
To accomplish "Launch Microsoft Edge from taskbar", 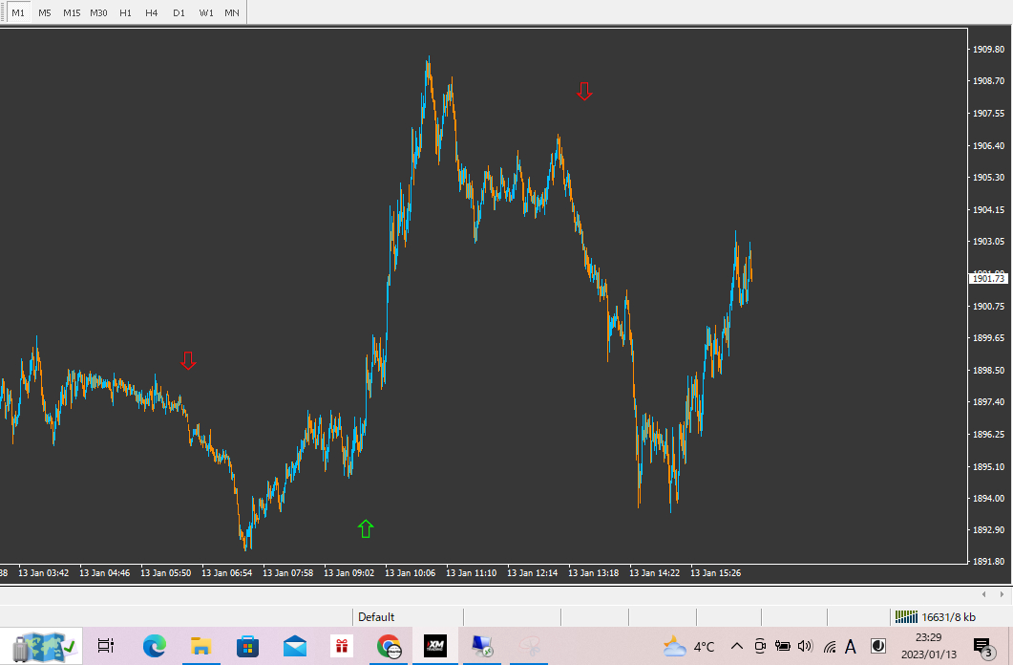I will pyautogui.click(x=154, y=646).
